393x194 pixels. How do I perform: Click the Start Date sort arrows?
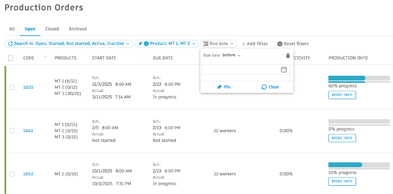pyautogui.click(x=144, y=58)
